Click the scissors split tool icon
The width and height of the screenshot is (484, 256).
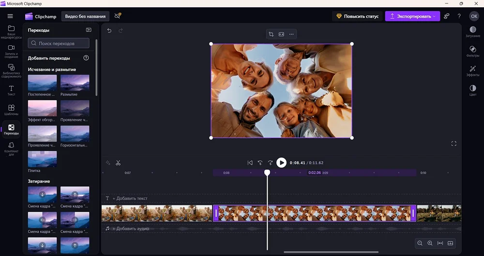pos(118,163)
